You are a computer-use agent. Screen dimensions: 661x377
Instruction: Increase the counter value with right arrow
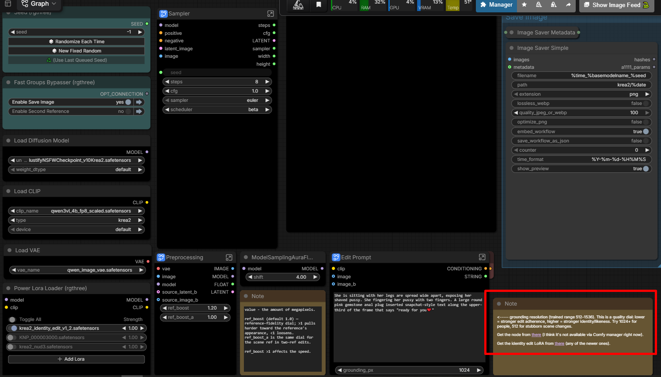[647, 150]
